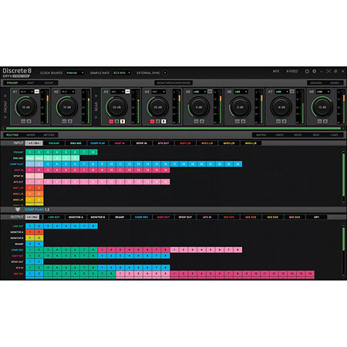Image resolution: width=347 pixels, height=347 pixels.
Task: Click the green power icon in header
Action: tap(307, 72)
